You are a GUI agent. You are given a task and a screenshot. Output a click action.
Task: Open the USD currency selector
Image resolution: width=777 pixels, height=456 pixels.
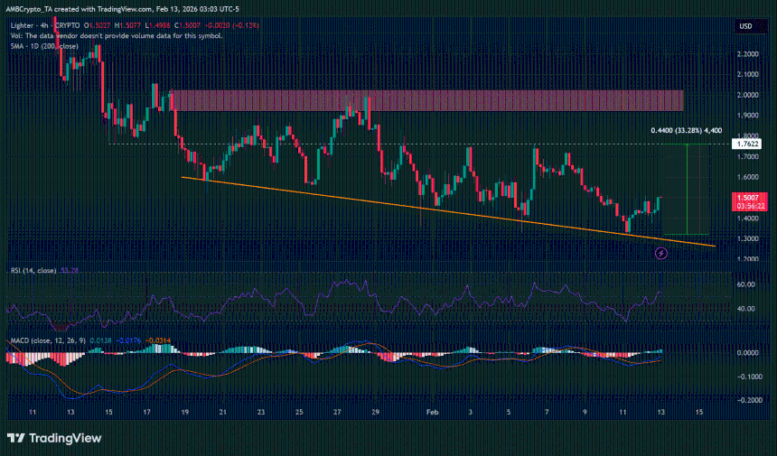click(x=746, y=26)
